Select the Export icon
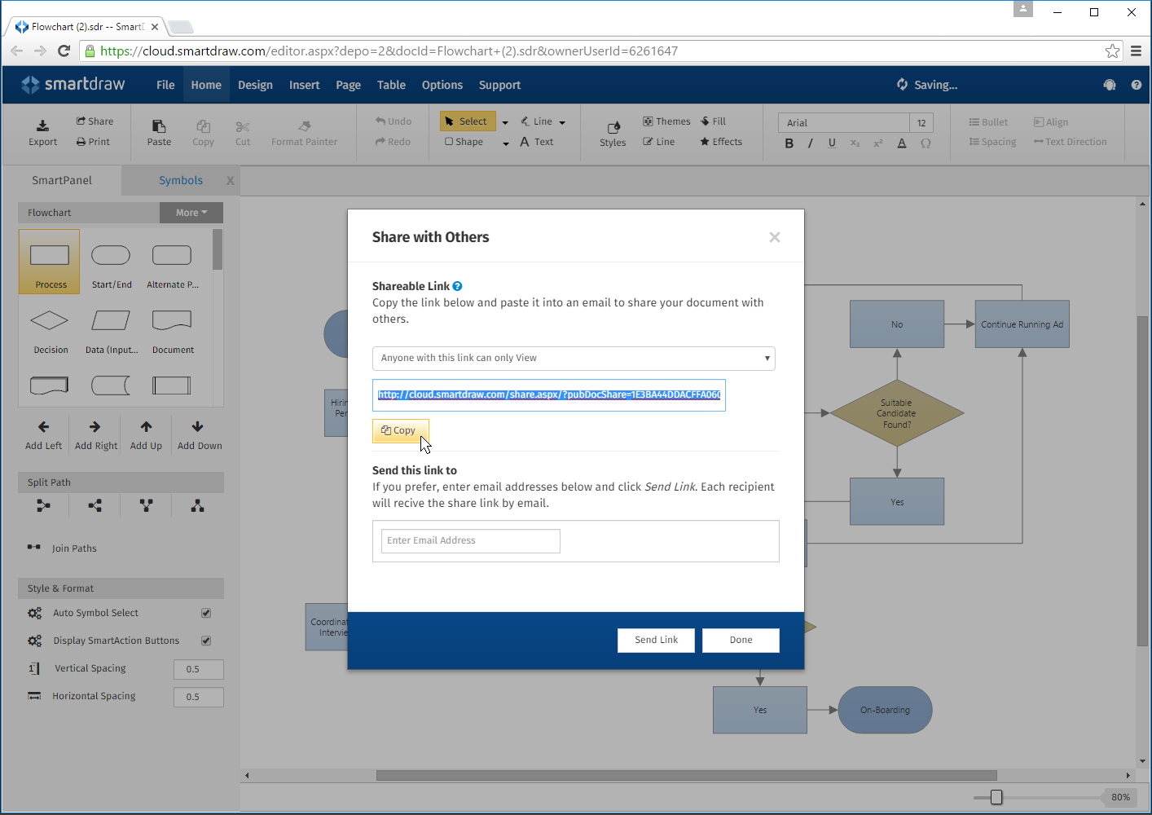This screenshot has width=1152, height=815. point(42,129)
